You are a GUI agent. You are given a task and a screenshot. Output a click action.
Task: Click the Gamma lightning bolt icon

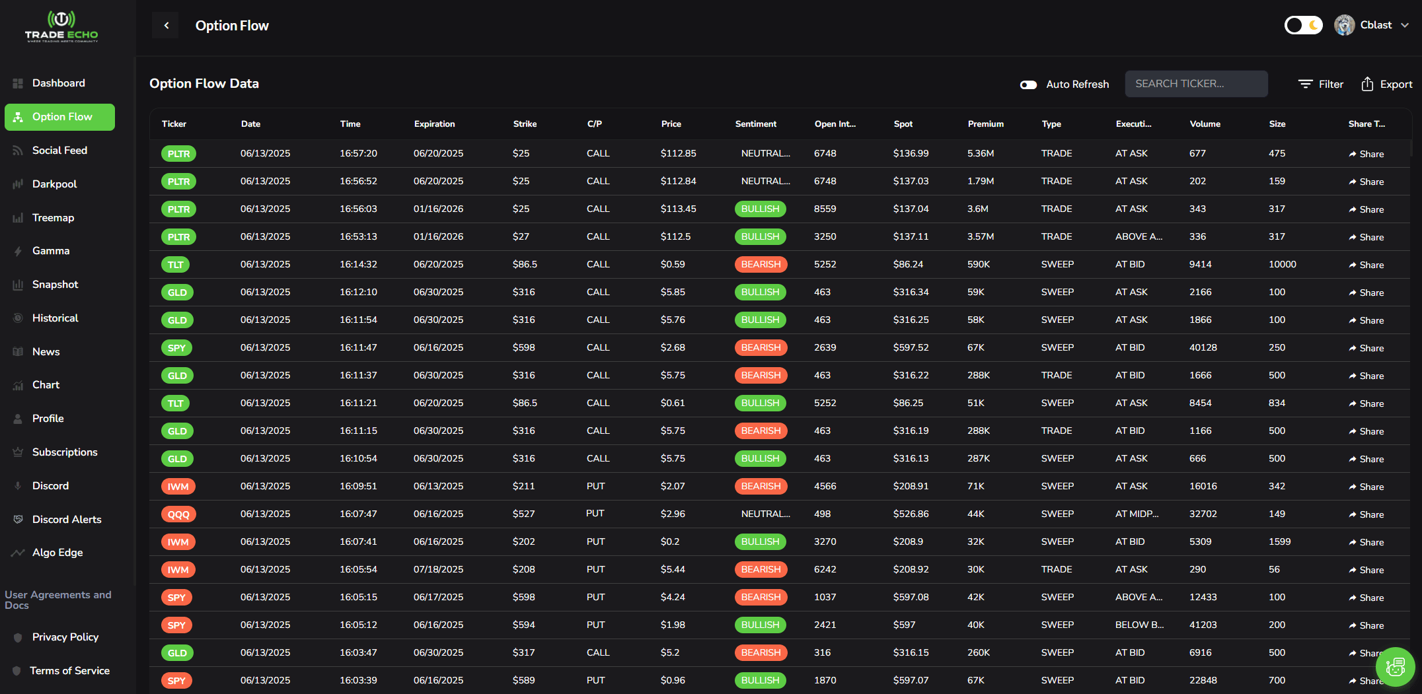[x=18, y=251]
